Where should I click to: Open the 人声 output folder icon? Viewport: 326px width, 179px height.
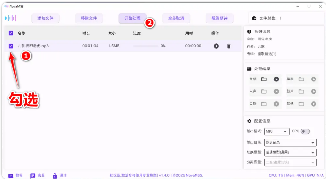(x=264, y=91)
